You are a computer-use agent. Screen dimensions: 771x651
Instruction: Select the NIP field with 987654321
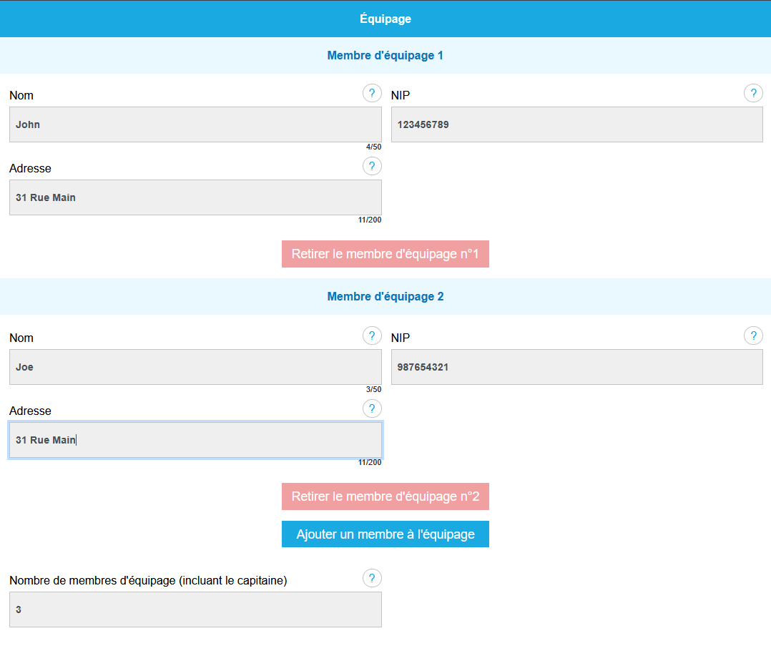pyautogui.click(x=576, y=367)
